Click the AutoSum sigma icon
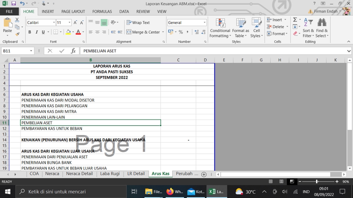This screenshot has width=353, height=198. (x=295, y=20)
